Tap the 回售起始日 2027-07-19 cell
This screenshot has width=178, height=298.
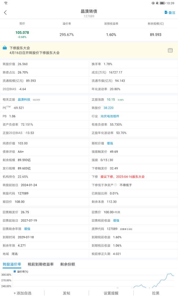(x=44, y=221)
